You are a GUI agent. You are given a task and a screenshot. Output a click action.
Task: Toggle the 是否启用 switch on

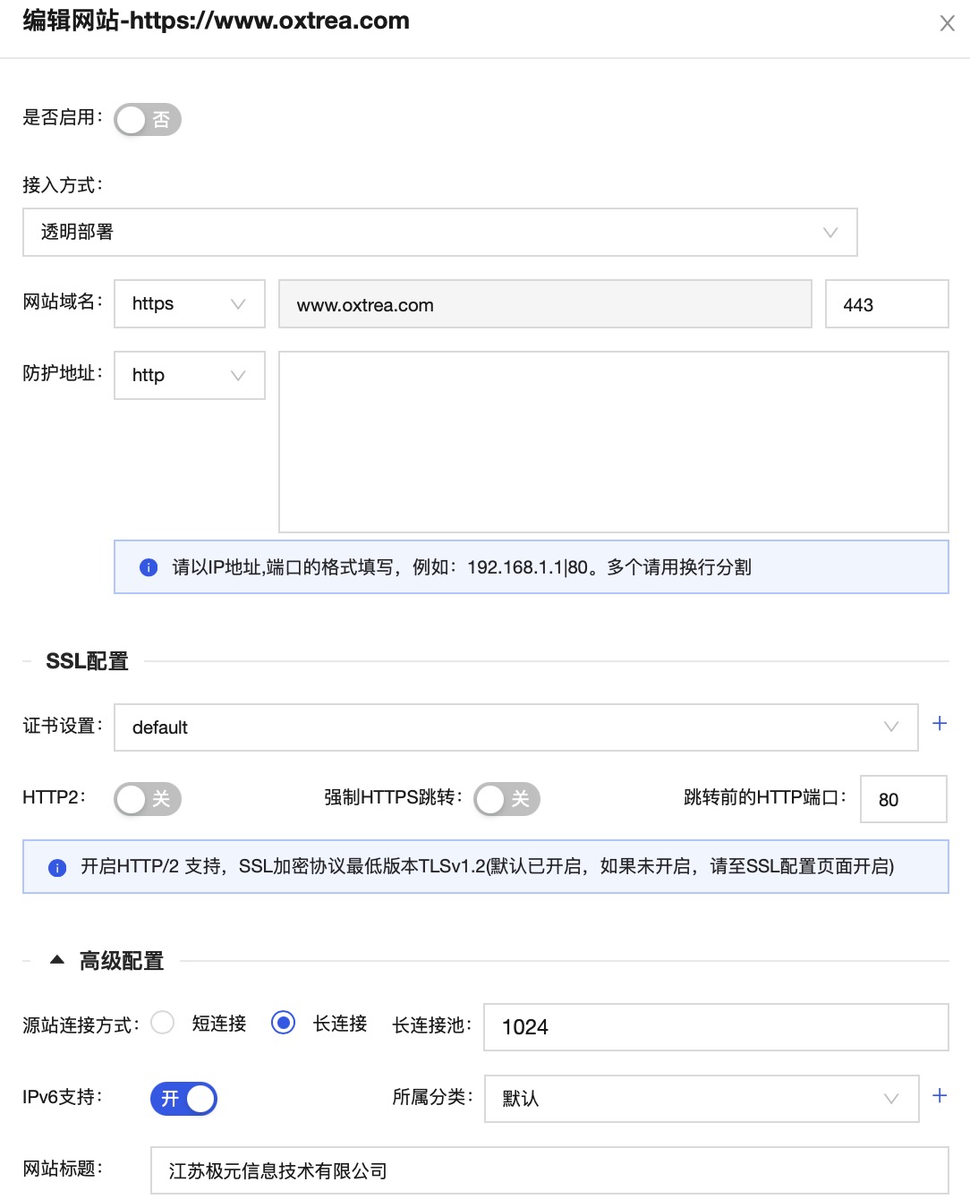click(148, 120)
